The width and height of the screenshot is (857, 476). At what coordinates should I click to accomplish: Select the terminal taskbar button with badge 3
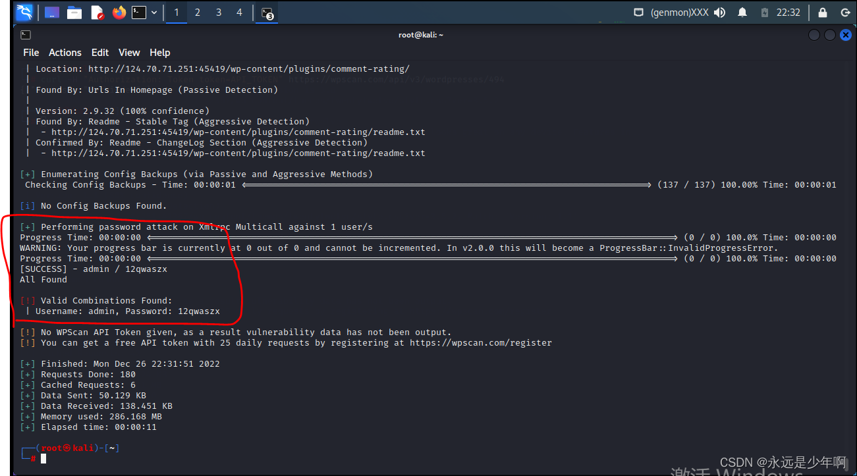pos(267,13)
